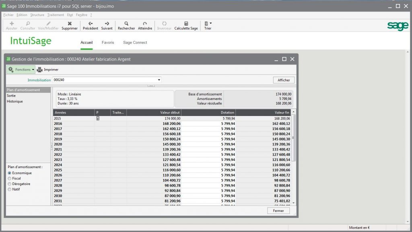Open the ? help menu
This screenshot has height=232, width=412.
[91, 15]
